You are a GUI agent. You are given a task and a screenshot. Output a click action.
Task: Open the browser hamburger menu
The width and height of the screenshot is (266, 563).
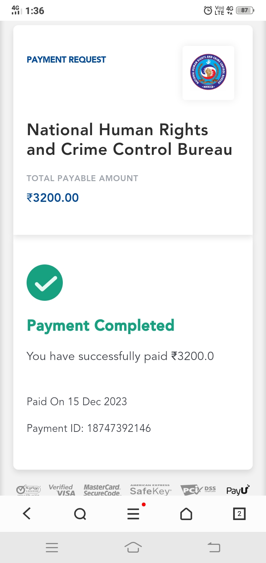(133, 514)
